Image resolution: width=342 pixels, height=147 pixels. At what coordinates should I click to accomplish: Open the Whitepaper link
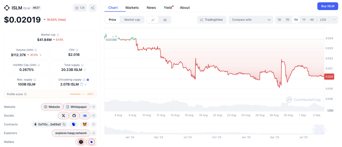point(76,107)
